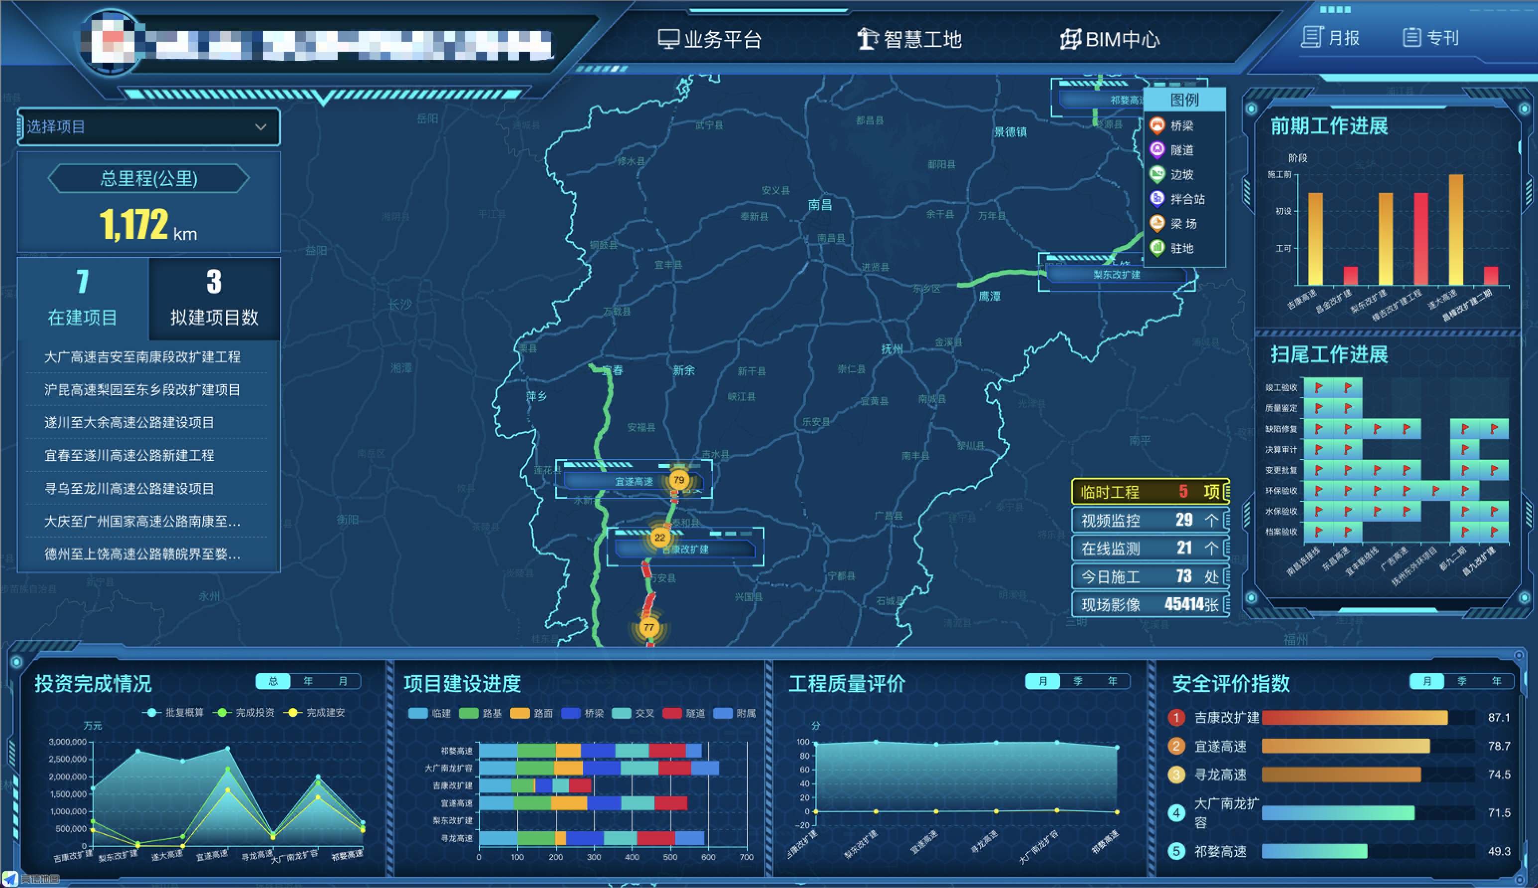Click the beam yard (梁 场) legend icon
The height and width of the screenshot is (888, 1538).
(1156, 223)
